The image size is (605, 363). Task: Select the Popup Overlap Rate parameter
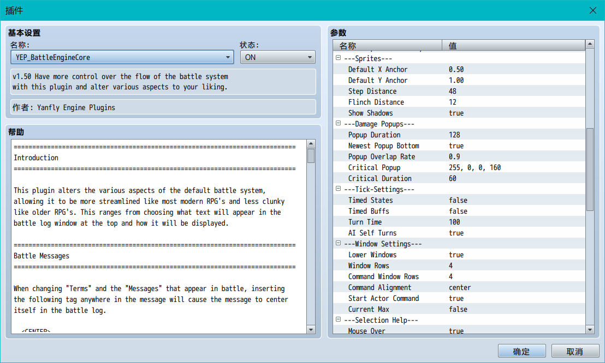tap(459, 156)
